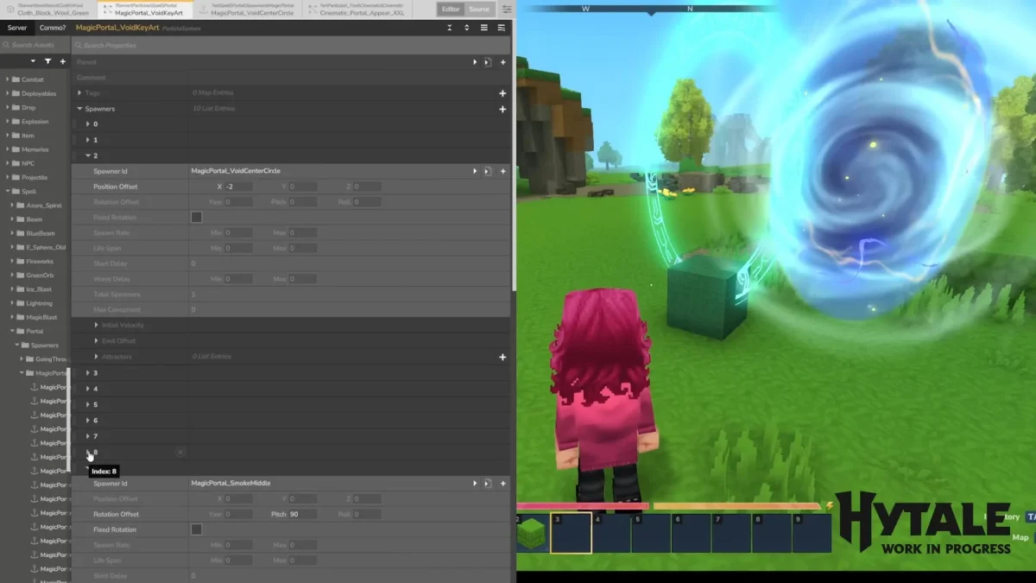Click the Search Properties field
The image size is (1036, 583).
point(291,45)
